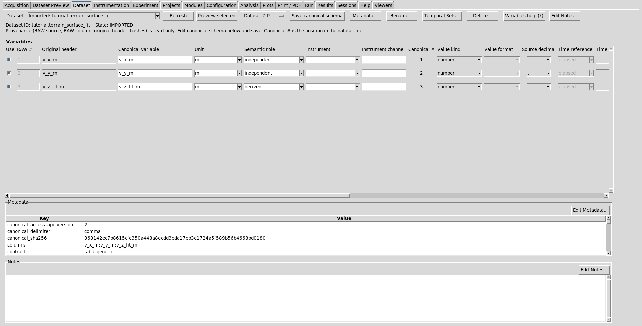Viewport: 642px width, 326px height.
Task: Open Semantic role dropdown showing derived
Action: pos(301,87)
